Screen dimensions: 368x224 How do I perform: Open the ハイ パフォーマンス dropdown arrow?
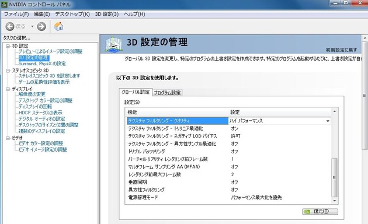click(x=328, y=121)
